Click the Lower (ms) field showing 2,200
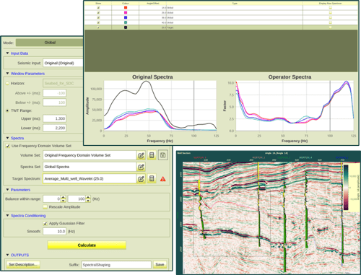The width and height of the screenshot is (361, 275). [55, 128]
